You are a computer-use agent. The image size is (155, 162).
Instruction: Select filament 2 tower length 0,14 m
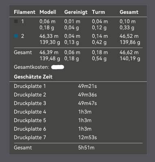pos(100,36)
